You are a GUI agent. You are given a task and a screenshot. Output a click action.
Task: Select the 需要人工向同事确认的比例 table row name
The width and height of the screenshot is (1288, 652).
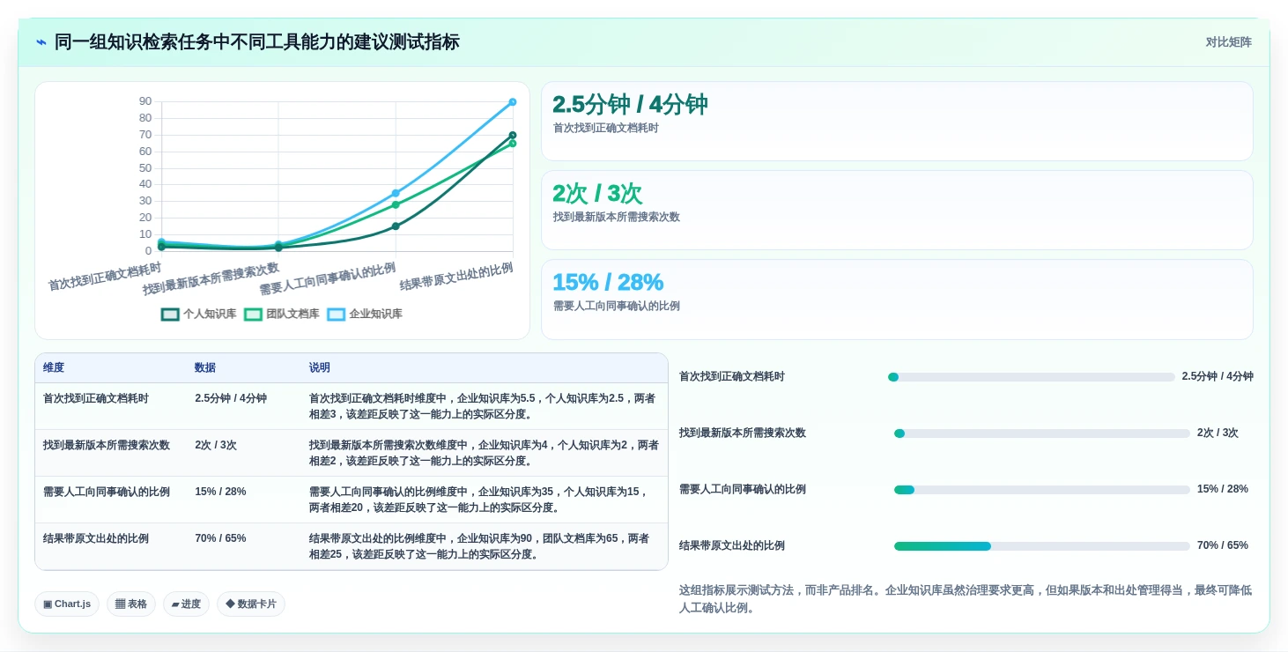[x=107, y=492]
